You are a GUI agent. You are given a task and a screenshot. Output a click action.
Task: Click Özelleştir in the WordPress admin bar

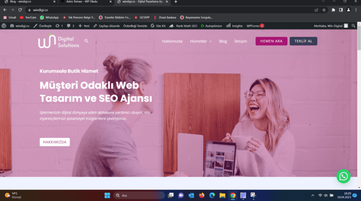click(x=42, y=26)
